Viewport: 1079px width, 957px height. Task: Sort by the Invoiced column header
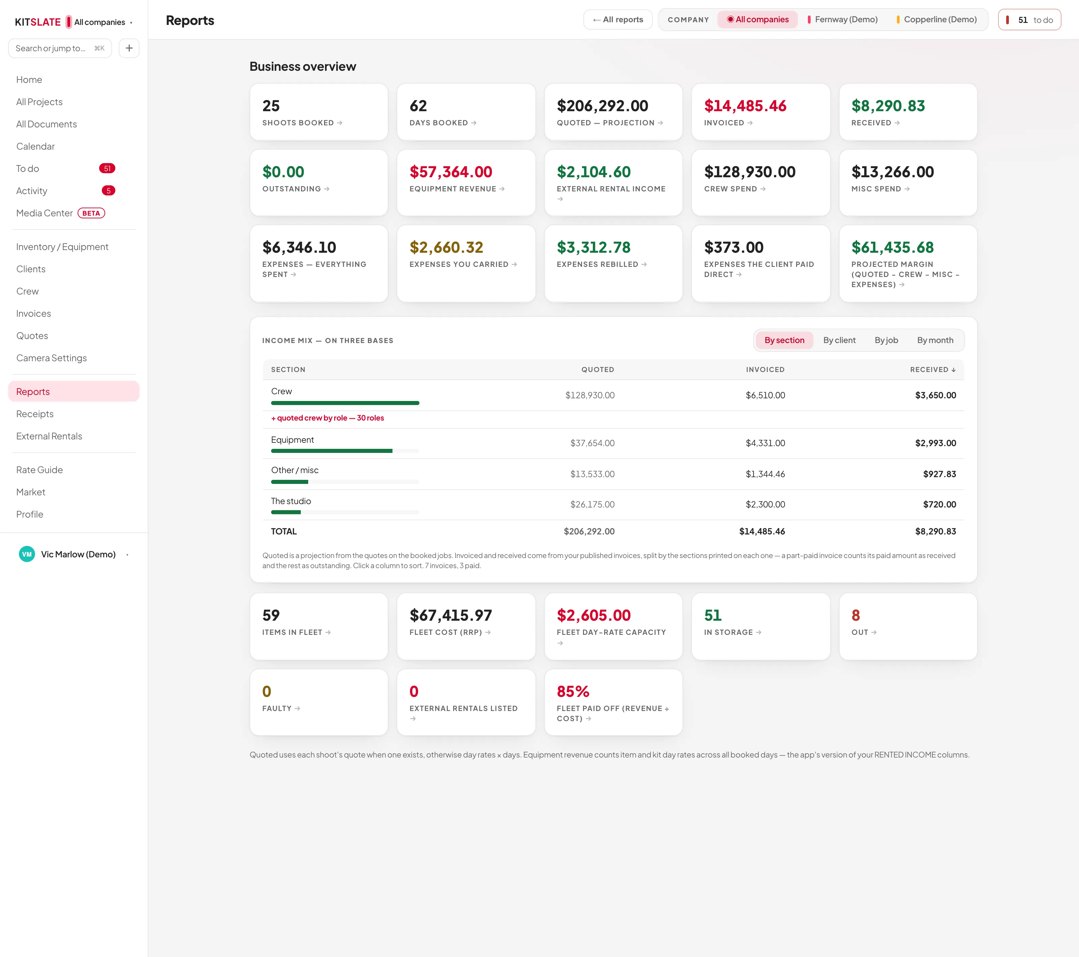coord(765,369)
